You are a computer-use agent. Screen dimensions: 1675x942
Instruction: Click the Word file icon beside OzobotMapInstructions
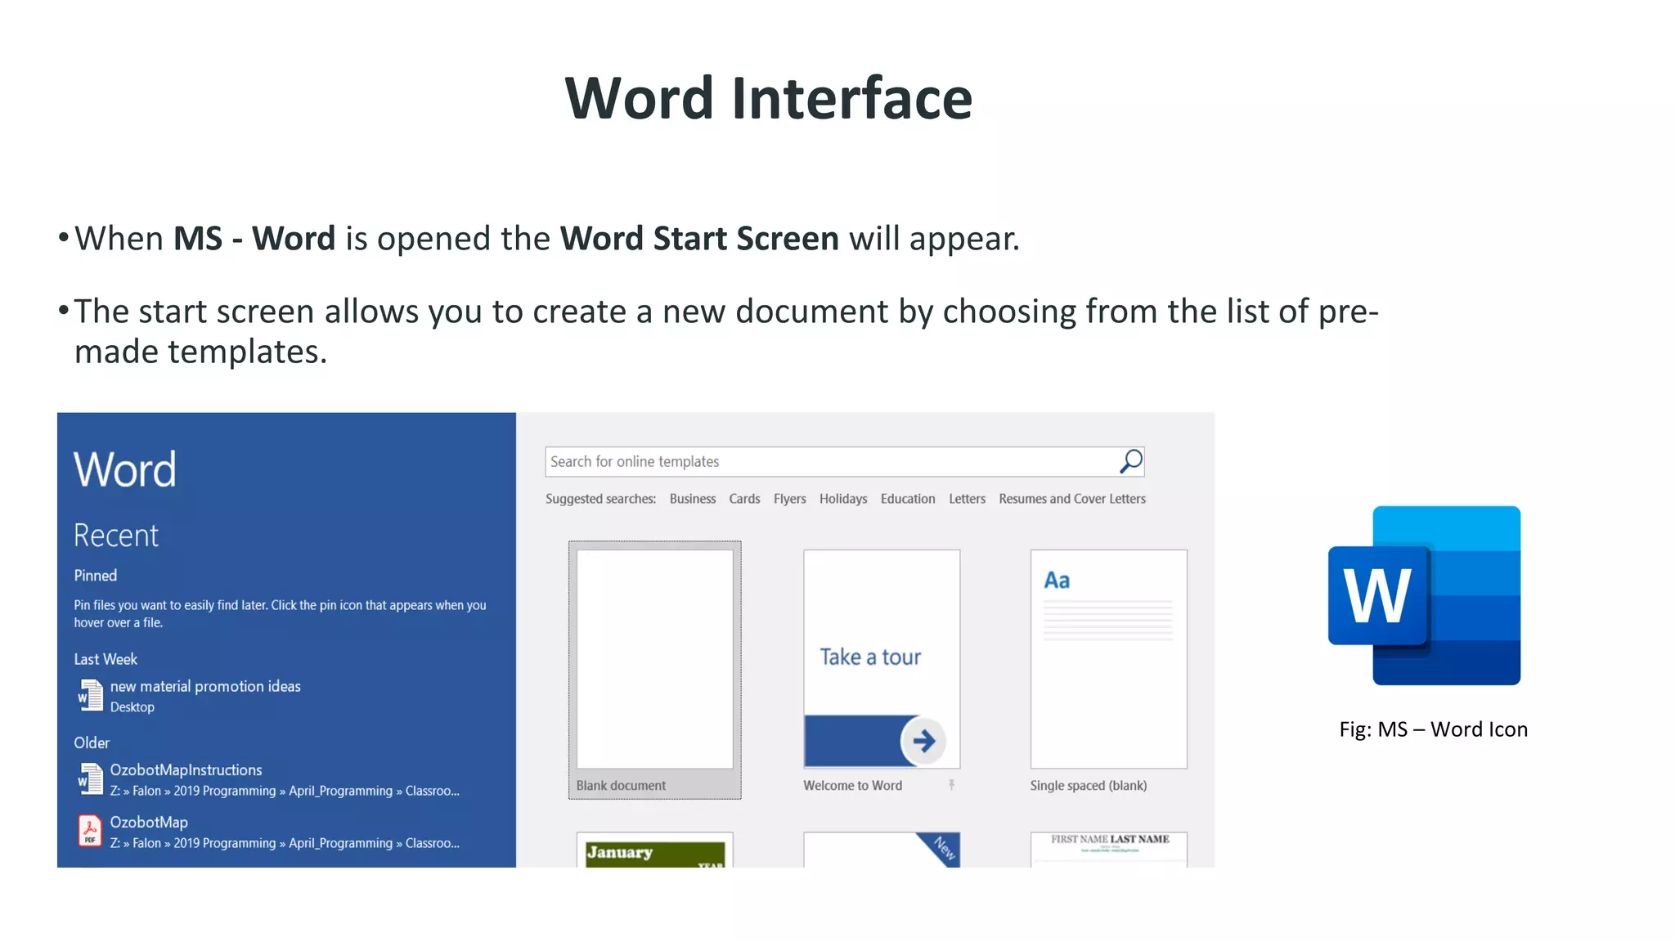tap(90, 779)
